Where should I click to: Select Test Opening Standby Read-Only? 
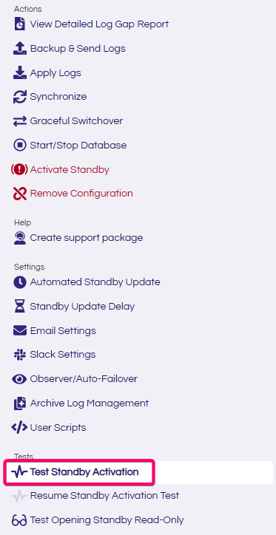(x=98, y=520)
